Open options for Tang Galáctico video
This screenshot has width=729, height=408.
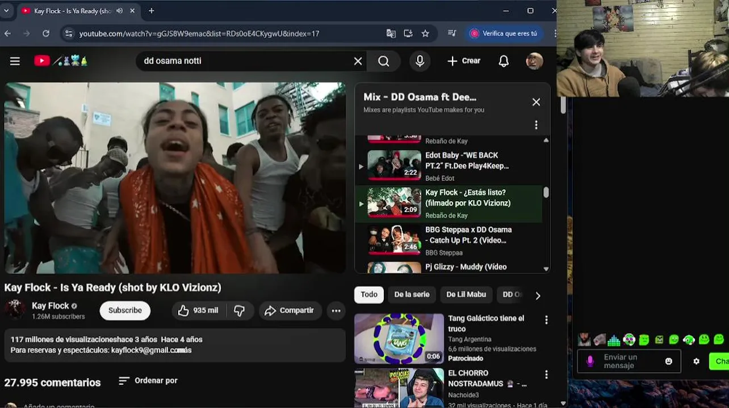(x=546, y=320)
